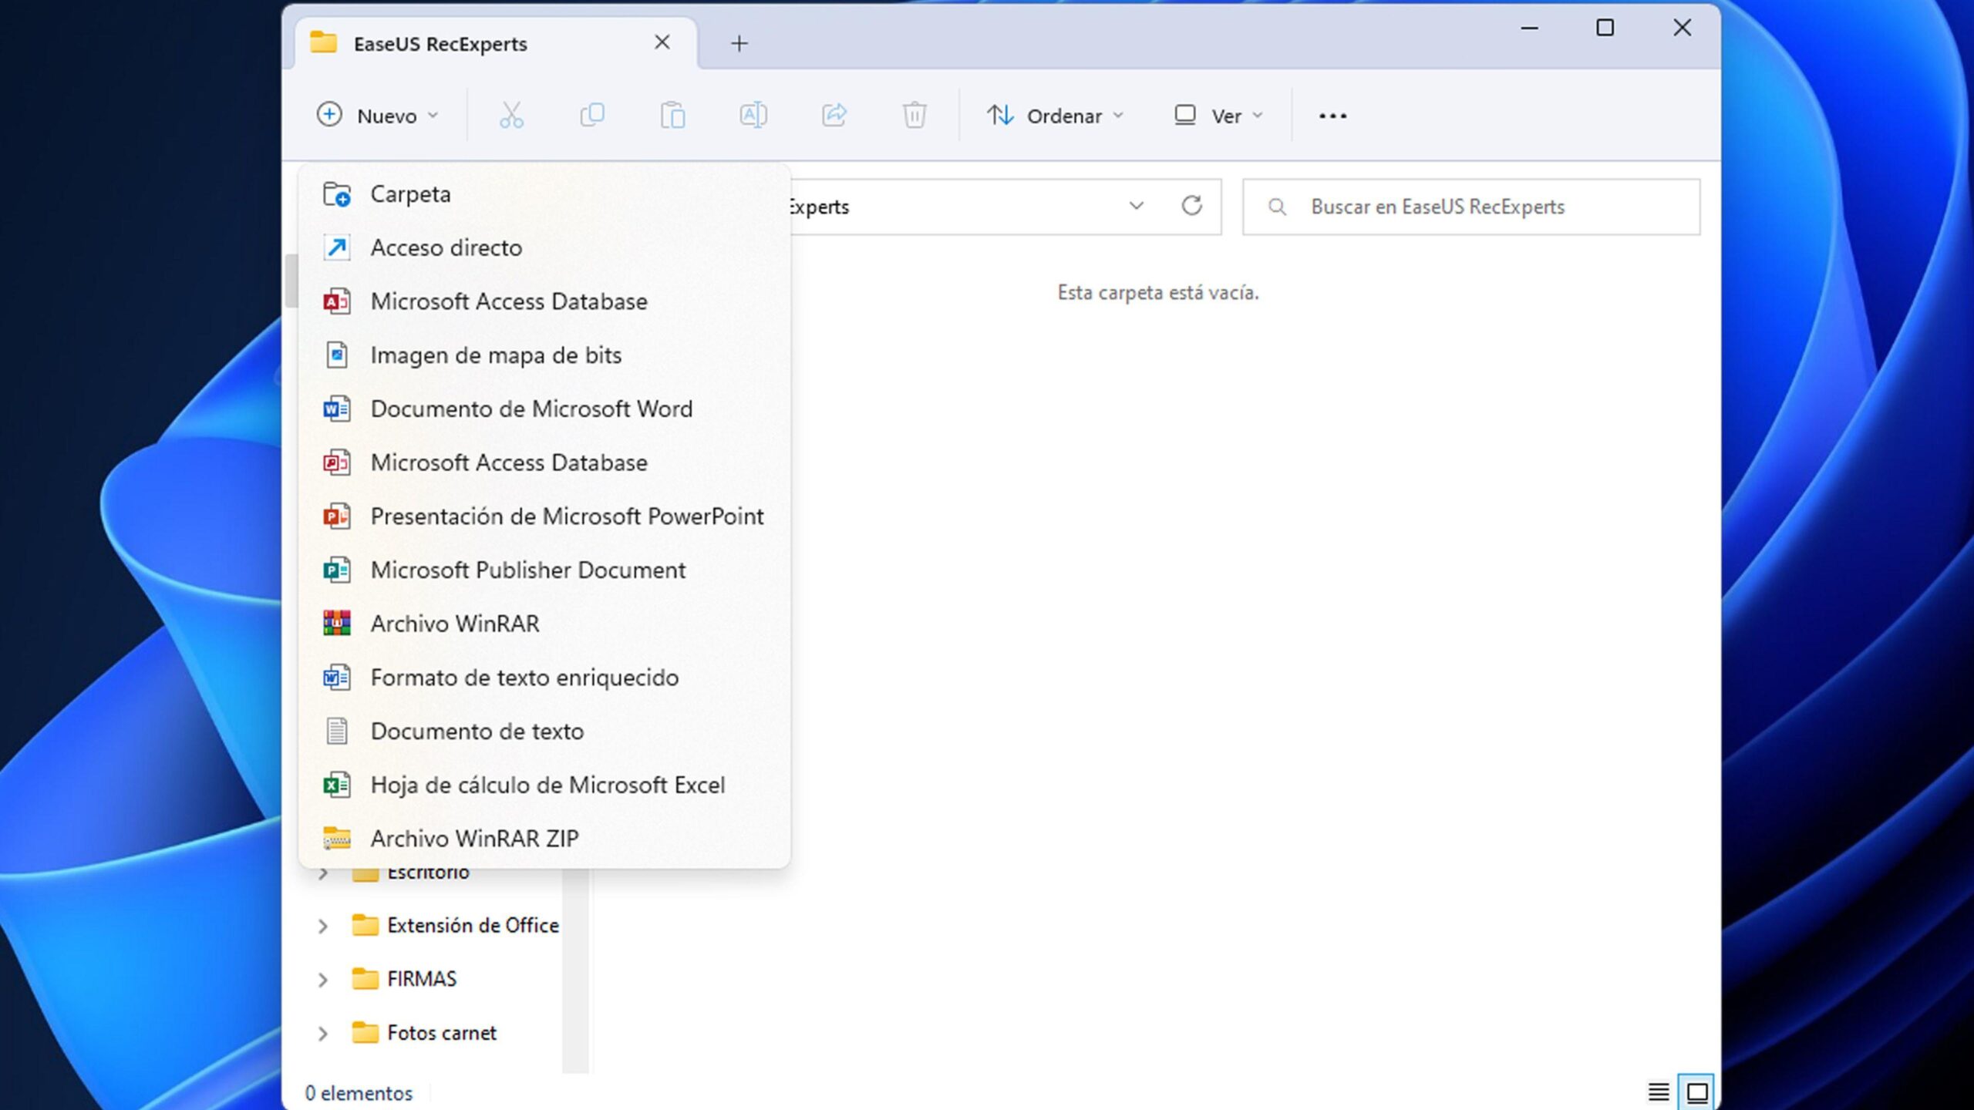
Task: Expand the Fotos carnet folder node
Action: (x=323, y=1034)
